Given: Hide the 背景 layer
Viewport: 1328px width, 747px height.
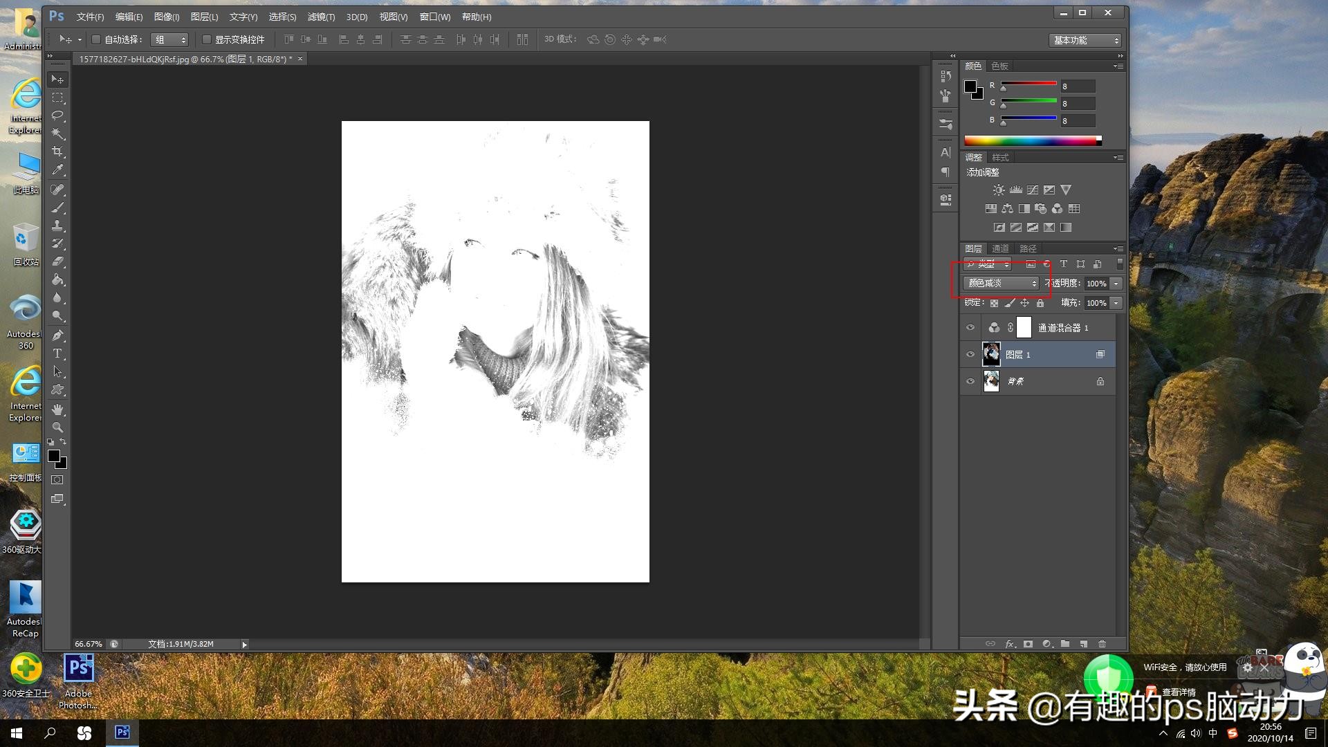Looking at the screenshot, I should (970, 381).
